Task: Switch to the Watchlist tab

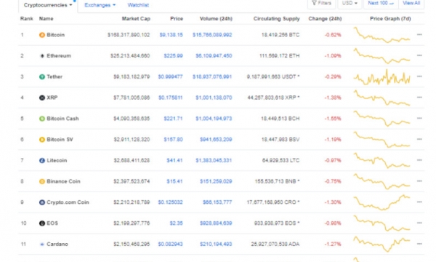Action: [x=138, y=5]
